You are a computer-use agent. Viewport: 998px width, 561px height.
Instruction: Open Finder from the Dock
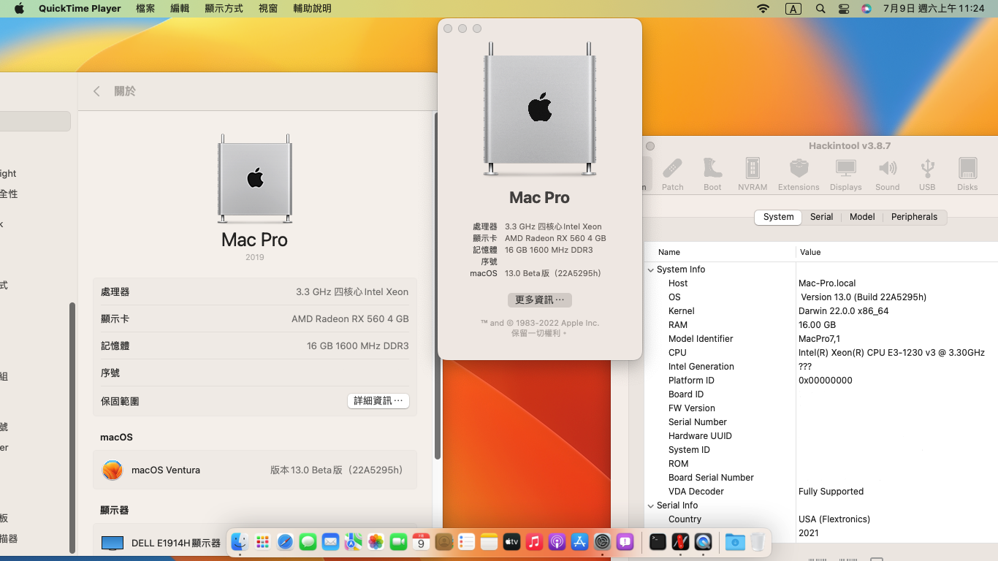point(240,542)
